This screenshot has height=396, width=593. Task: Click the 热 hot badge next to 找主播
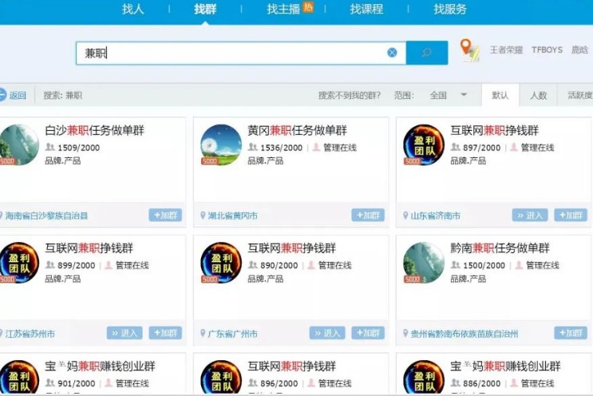[x=308, y=7]
